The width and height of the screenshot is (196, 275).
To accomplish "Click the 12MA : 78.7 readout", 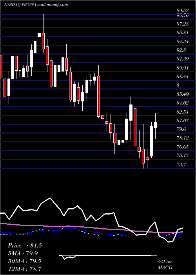I will point(24,269).
